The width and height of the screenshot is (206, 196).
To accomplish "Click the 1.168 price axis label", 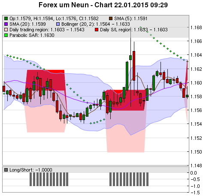I will [196, 27].
